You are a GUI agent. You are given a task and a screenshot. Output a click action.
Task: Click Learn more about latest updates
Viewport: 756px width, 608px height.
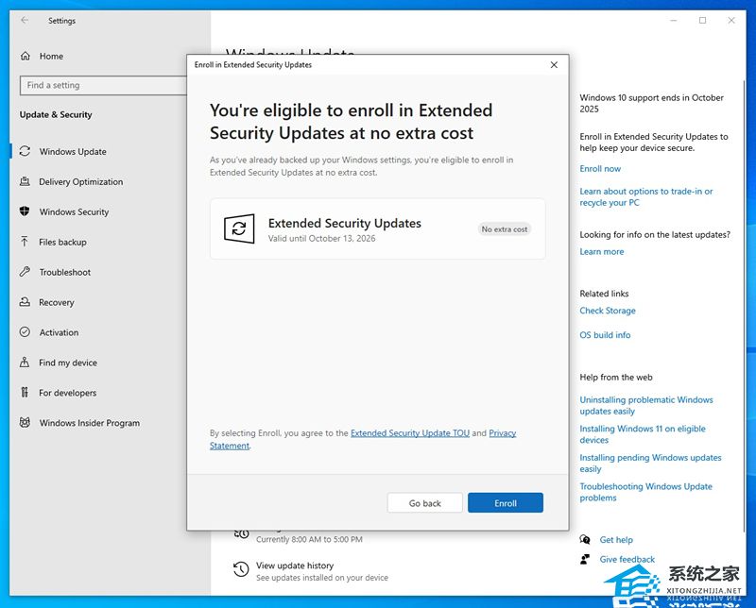[x=602, y=251]
